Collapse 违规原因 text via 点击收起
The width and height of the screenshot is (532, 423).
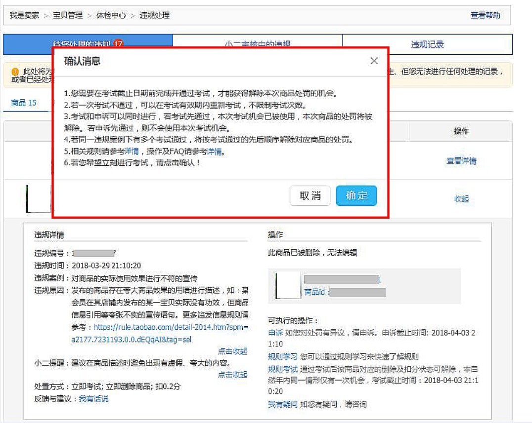click(x=232, y=351)
